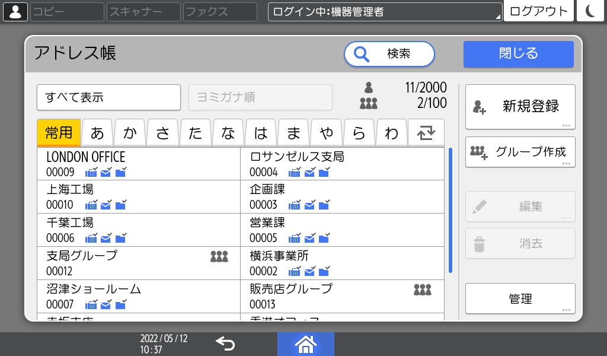Click the グループ作成 group creation button
Image resolution: width=607 pixels, height=356 pixels.
click(520, 152)
